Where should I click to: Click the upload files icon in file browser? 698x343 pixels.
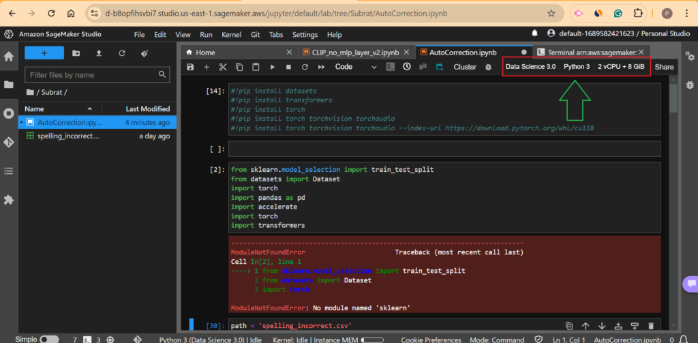tap(99, 53)
